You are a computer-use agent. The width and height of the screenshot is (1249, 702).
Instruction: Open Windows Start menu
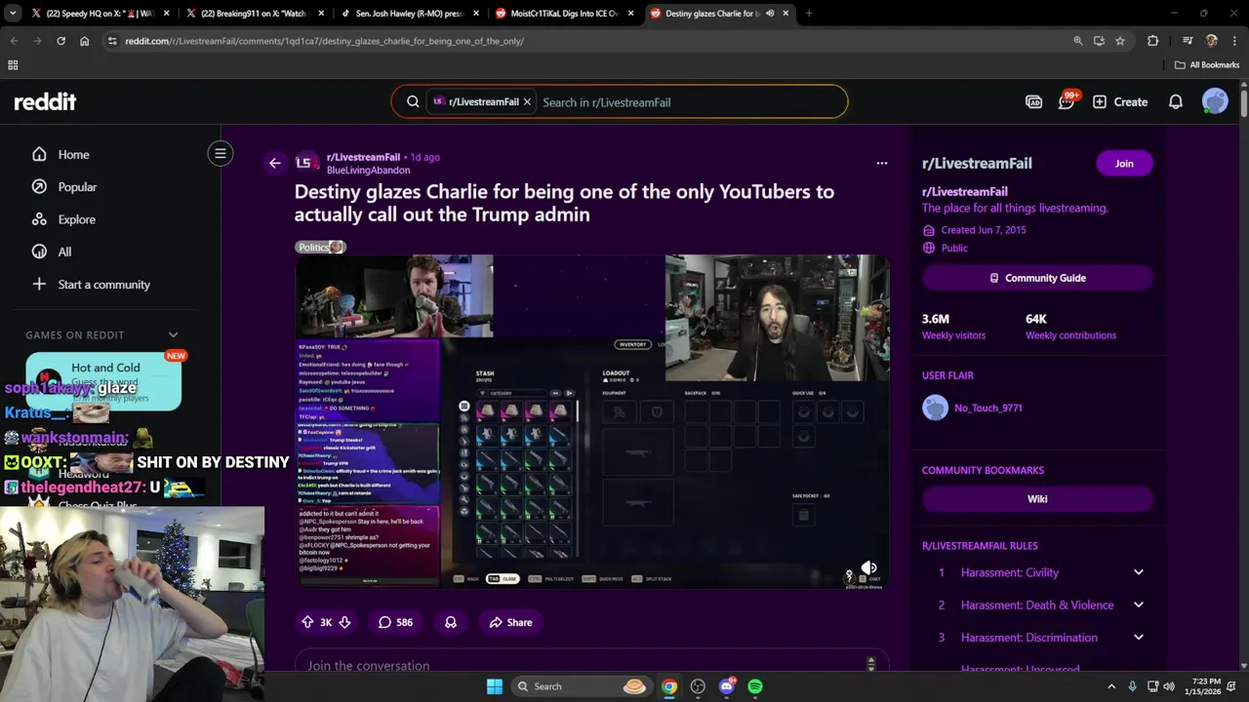click(495, 686)
